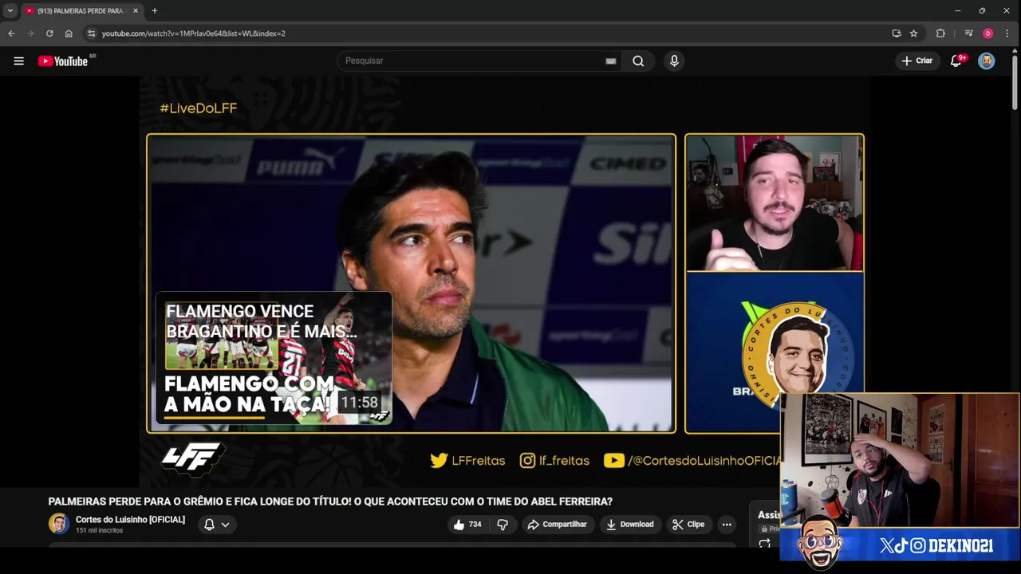The height and width of the screenshot is (574, 1021).
Task: Open media controls in browser toolbar
Action: (968, 33)
